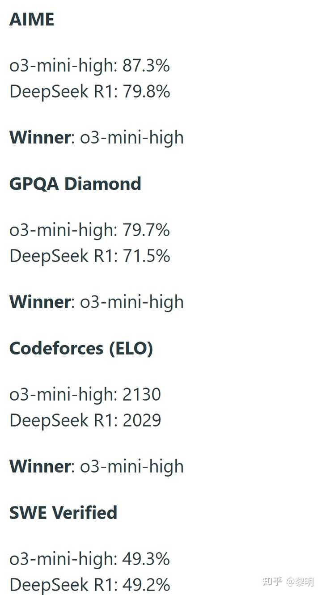Screen dimensions: 322x595
Task: Click the o3-mini-high 87.3% score line
Action: coord(89,66)
